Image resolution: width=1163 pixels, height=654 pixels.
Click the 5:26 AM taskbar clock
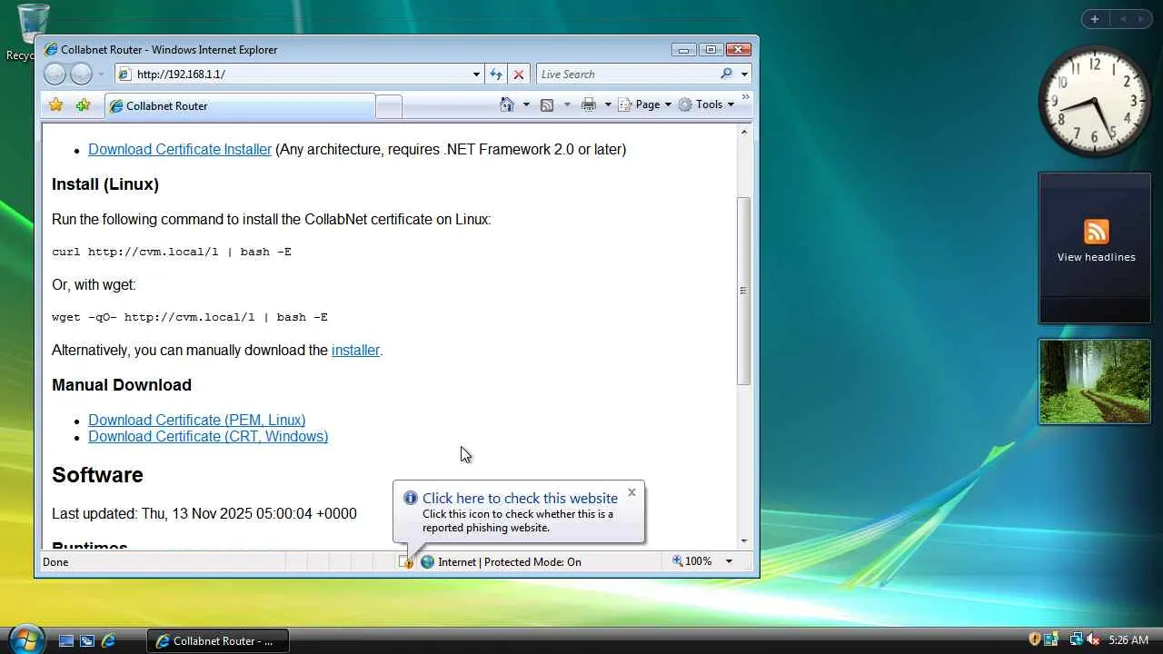pos(1128,640)
